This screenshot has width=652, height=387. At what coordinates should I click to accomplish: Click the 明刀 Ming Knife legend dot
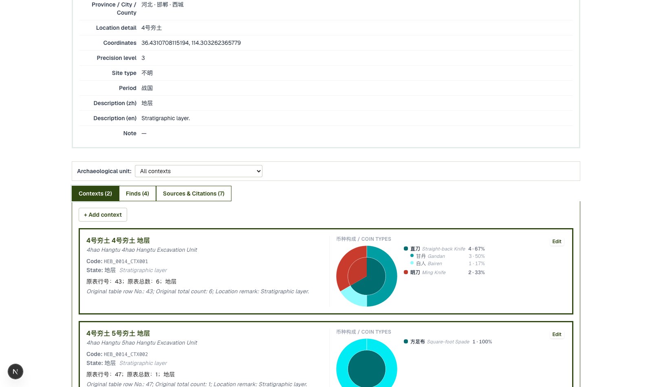pos(406,272)
